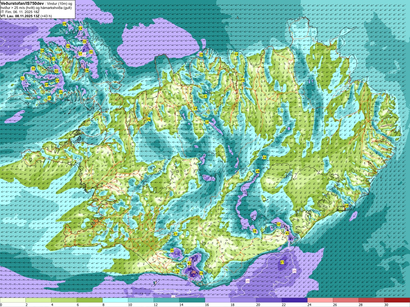410x307 pixels.
Task: Click the 26–28 m/s salmon legend swatch
Action: (x=346, y=300)
